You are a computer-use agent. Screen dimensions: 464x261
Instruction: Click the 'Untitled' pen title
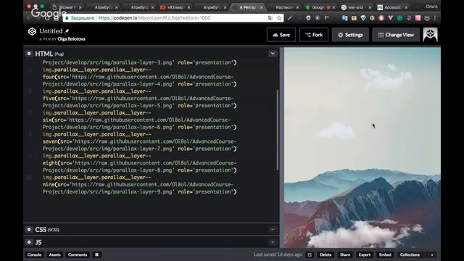coord(51,31)
